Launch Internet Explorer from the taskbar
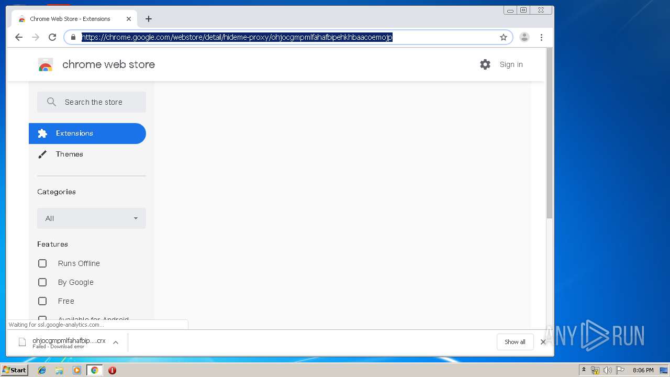 coord(42,370)
